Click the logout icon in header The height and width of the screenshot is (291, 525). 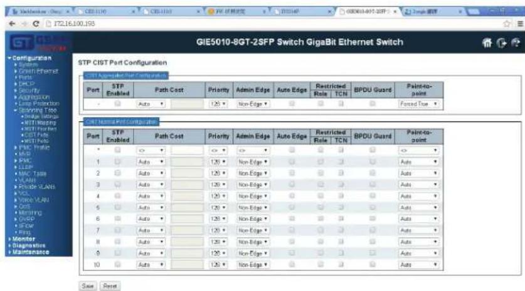point(501,43)
